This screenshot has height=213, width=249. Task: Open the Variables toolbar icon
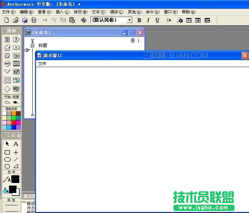[198, 20]
